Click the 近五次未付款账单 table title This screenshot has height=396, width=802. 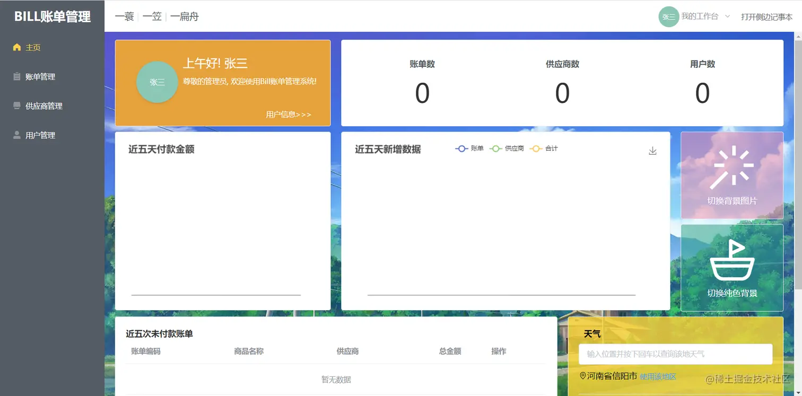(x=159, y=334)
